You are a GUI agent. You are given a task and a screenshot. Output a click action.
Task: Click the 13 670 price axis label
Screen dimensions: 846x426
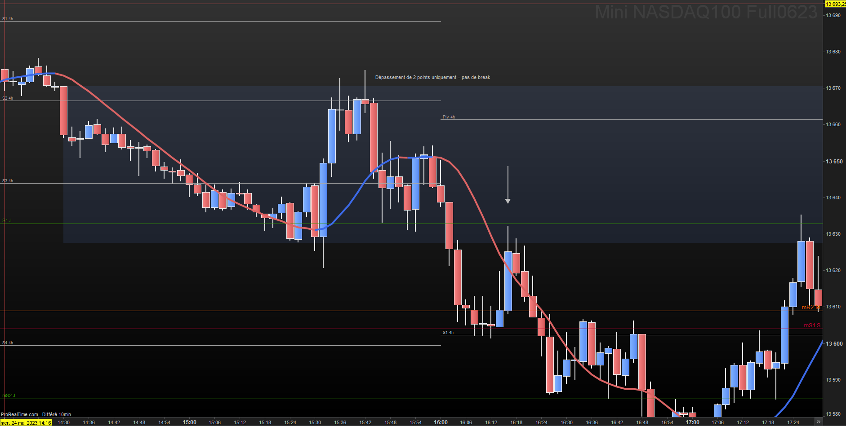click(x=833, y=88)
